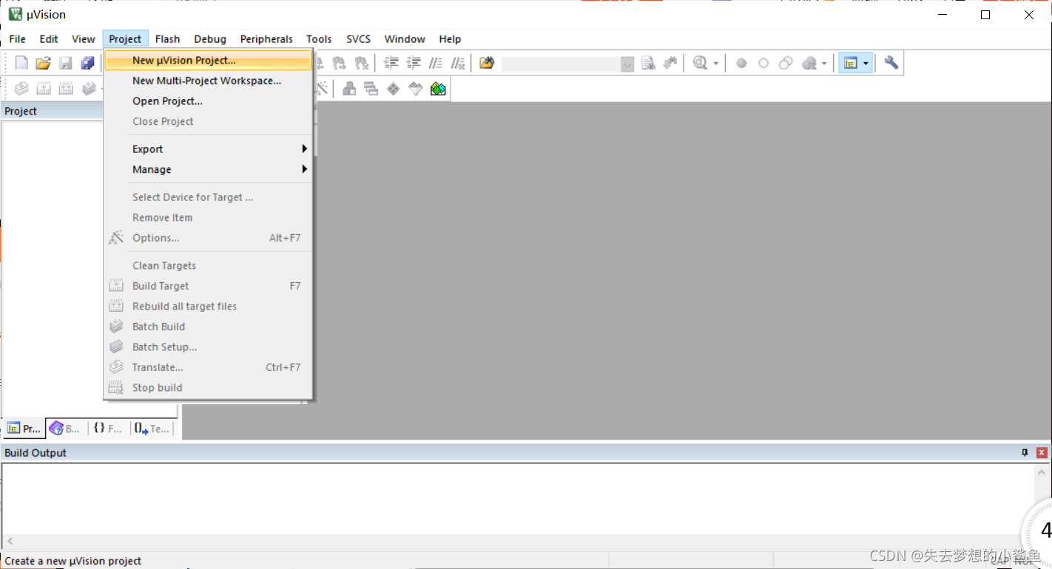Click Stop build menu entry
The height and width of the screenshot is (569, 1052).
[209, 387]
